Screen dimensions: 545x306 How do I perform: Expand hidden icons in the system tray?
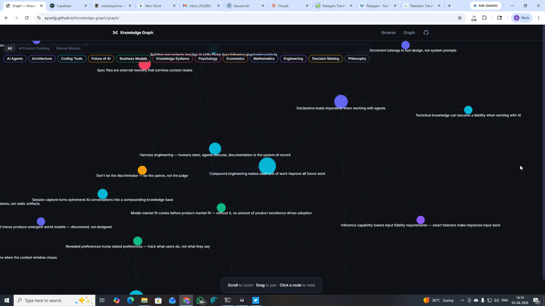(462, 300)
